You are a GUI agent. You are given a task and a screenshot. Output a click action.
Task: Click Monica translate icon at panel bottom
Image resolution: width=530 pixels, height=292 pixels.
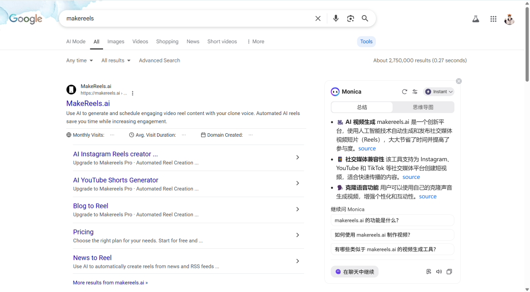tap(428, 272)
